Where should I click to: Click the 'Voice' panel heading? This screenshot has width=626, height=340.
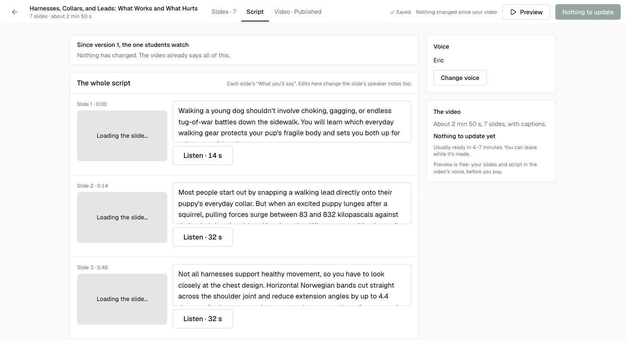pos(441,46)
